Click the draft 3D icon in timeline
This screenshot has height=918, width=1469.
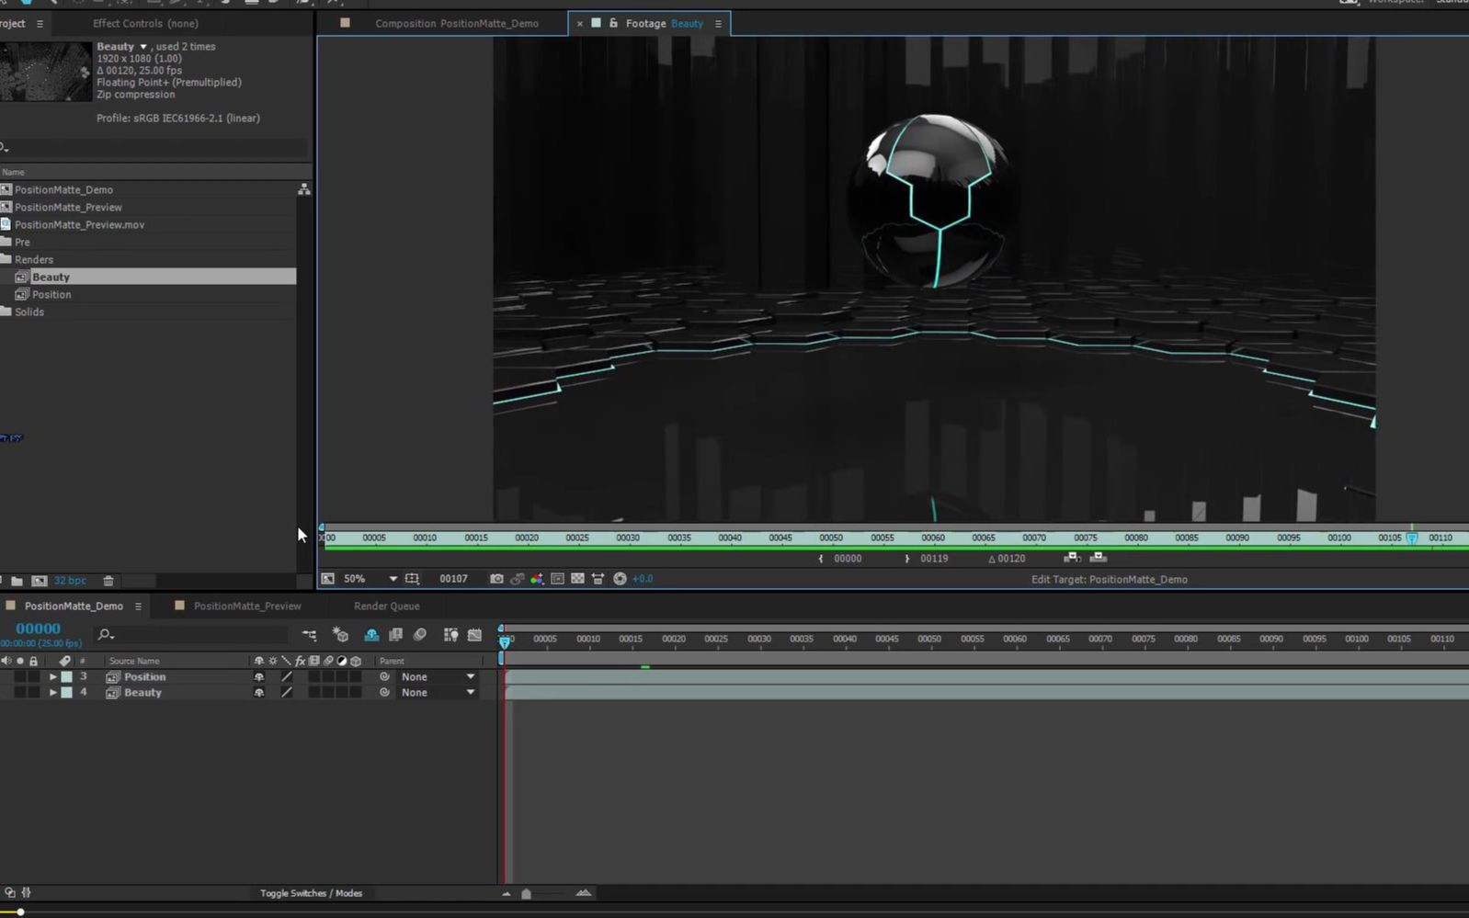[x=340, y=635]
